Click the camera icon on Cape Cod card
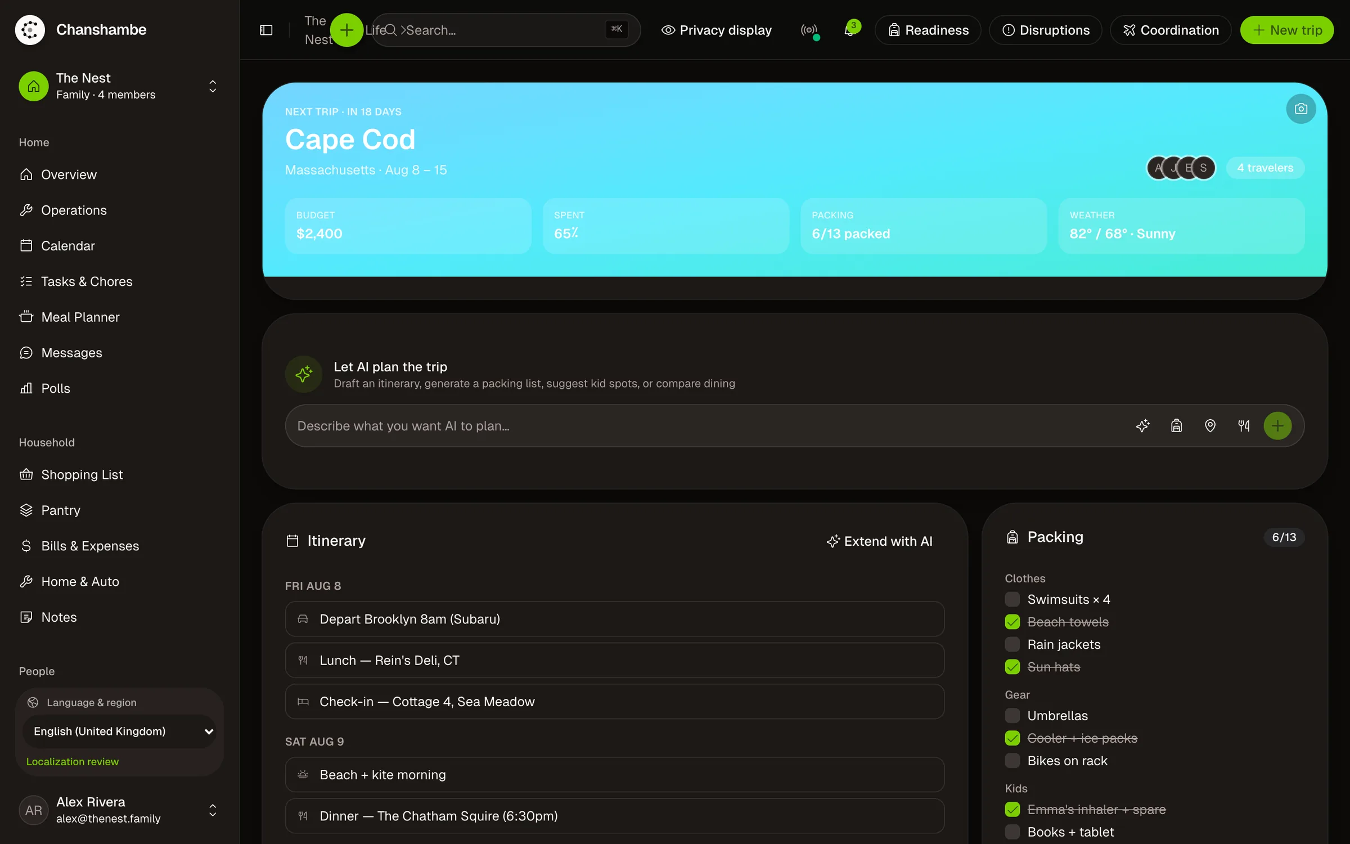Image resolution: width=1350 pixels, height=844 pixels. (1300, 109)
